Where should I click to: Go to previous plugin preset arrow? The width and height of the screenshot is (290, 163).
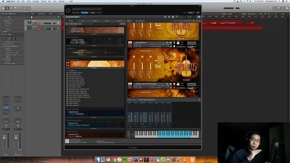tap(74, 13)
